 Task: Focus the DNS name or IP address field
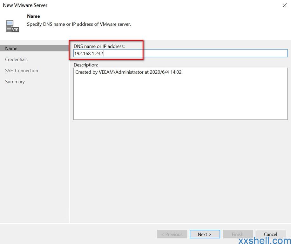[180, 53]
